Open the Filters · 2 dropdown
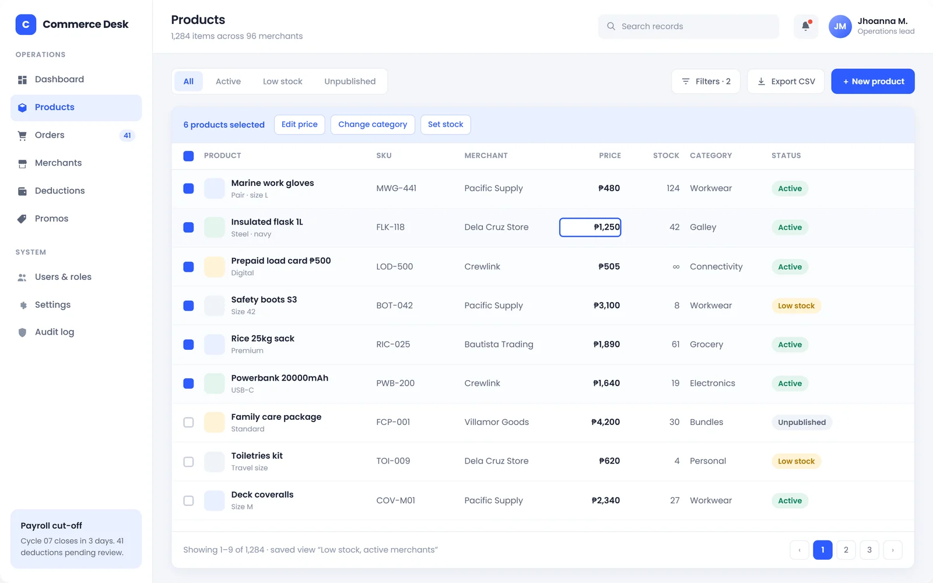This screenshot has height=583, width=933. pos(706,81)
